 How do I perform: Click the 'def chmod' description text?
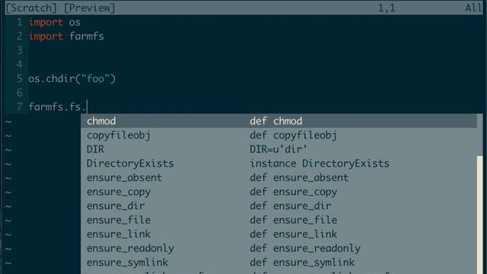(x=276, y=121)
